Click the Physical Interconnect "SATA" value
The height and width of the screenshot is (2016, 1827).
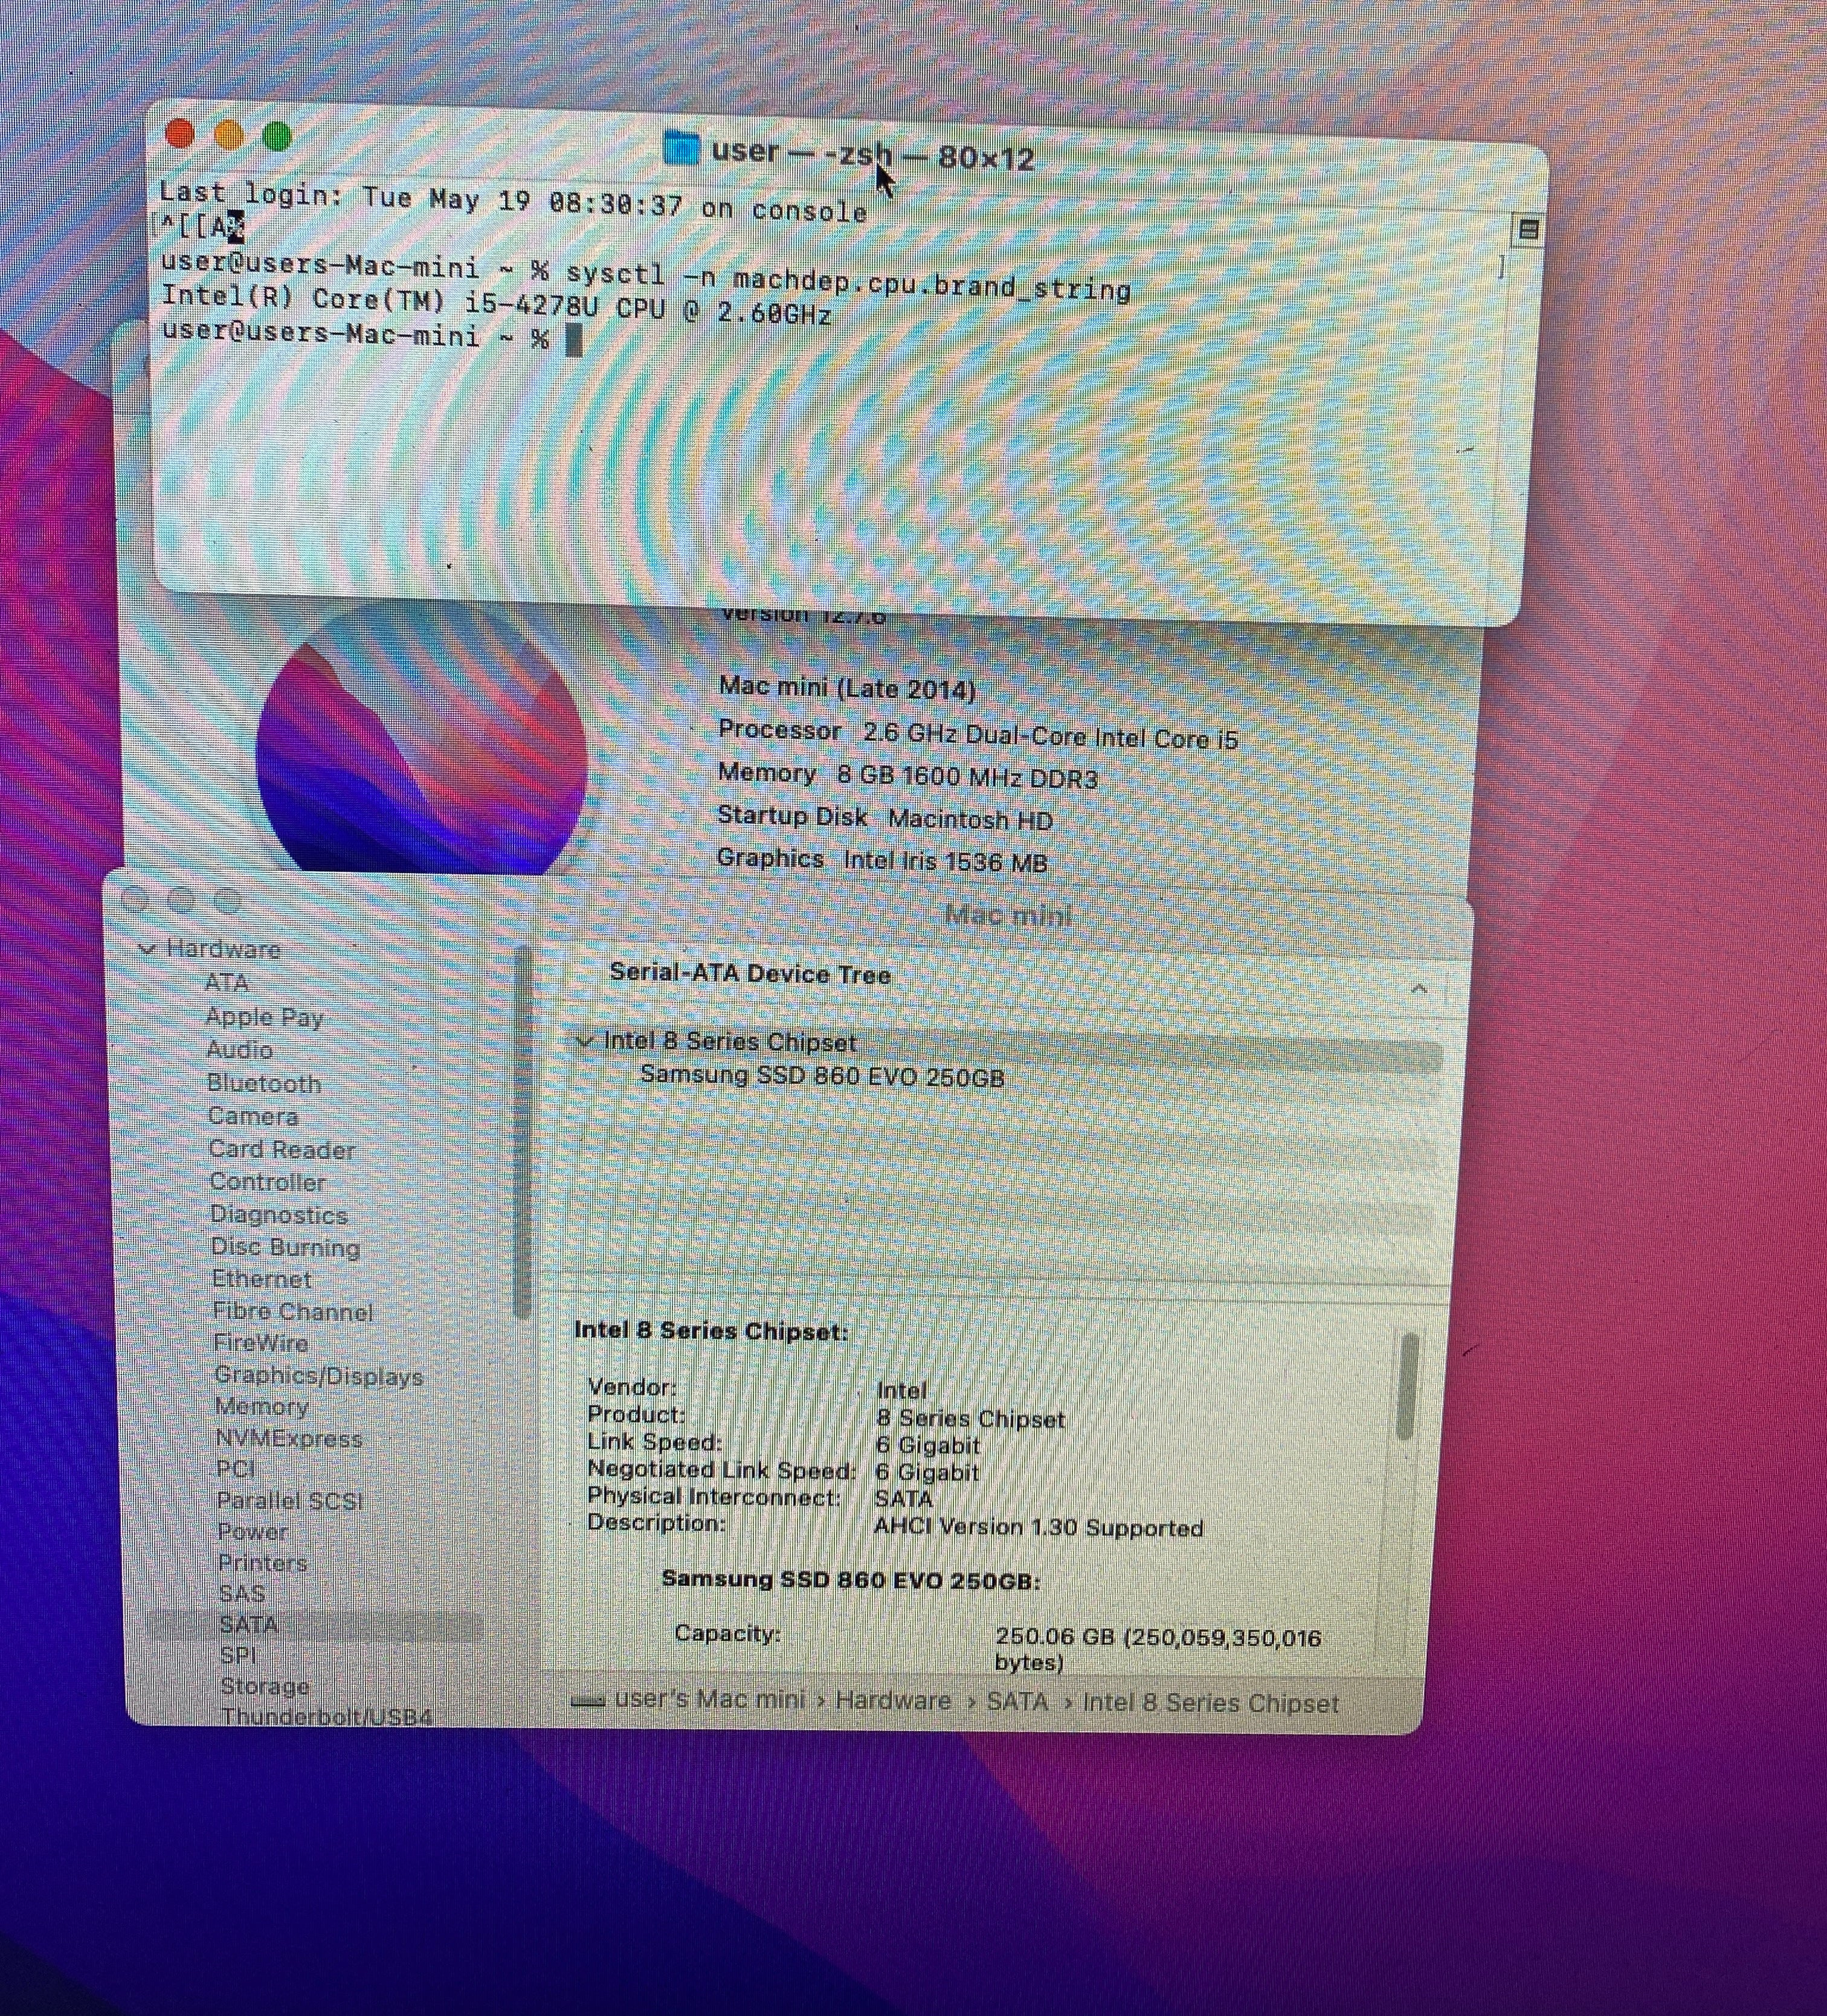point(903,1499)
